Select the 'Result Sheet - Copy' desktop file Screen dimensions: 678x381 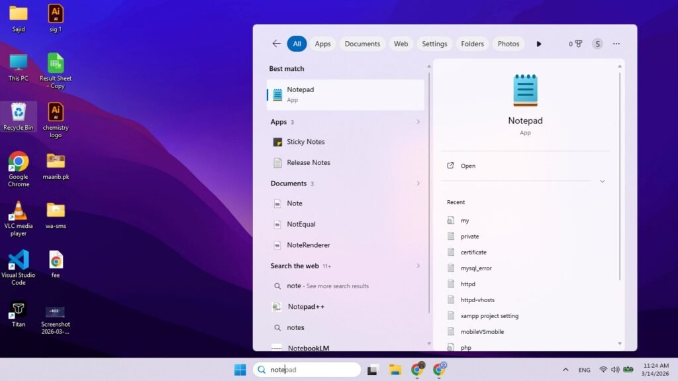(x=56, y=71)
